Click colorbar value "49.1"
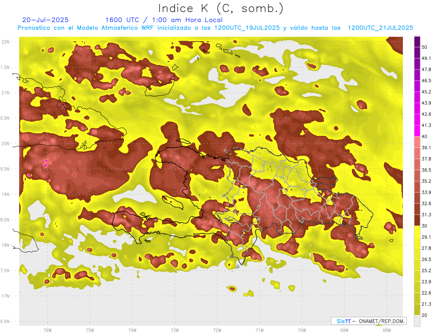 point(426,58)
